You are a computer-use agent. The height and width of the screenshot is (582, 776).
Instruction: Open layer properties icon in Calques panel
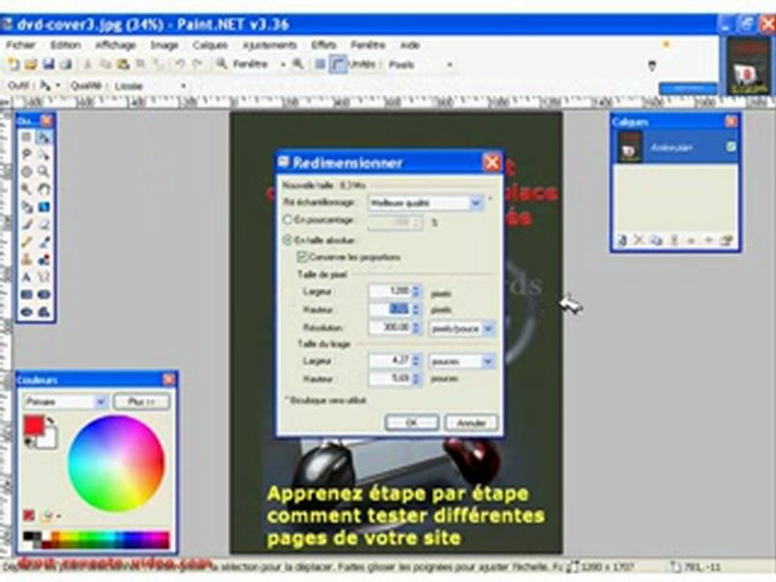tap(726, 241)
